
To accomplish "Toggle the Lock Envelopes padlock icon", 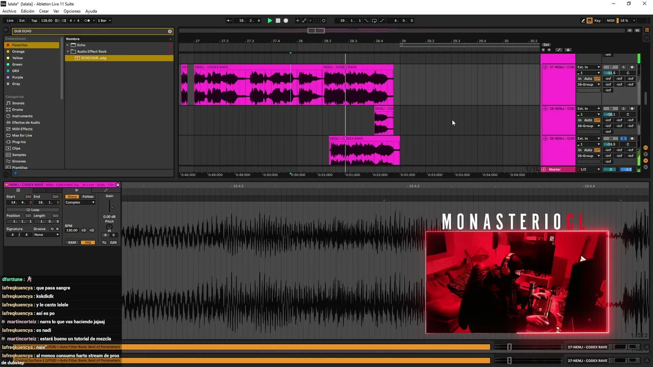I will (x=568, y=50).
